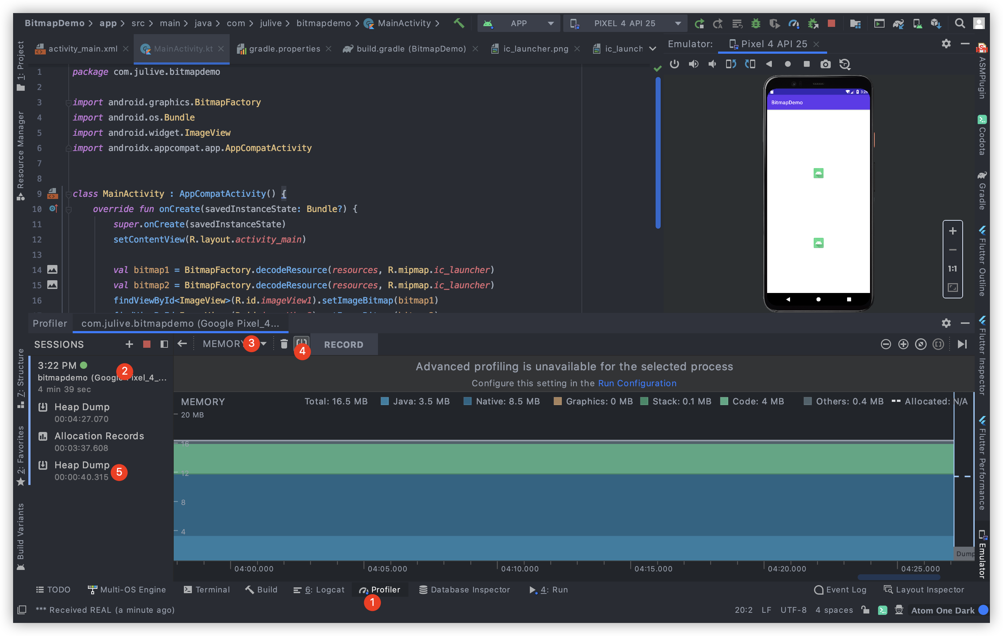Attach debugger to Android process icon

[x=813, y=23]
